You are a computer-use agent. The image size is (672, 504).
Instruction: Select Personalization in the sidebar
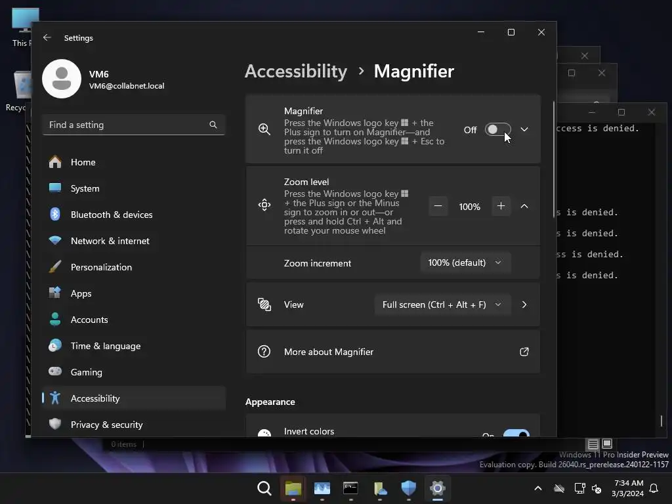point(134,267)
